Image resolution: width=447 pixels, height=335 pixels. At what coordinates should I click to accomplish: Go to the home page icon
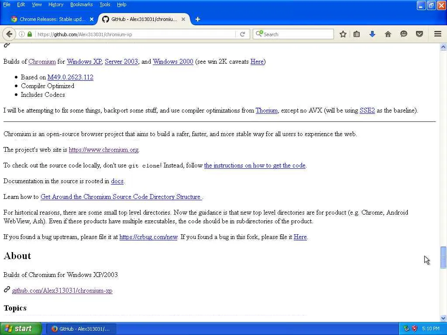388,34
